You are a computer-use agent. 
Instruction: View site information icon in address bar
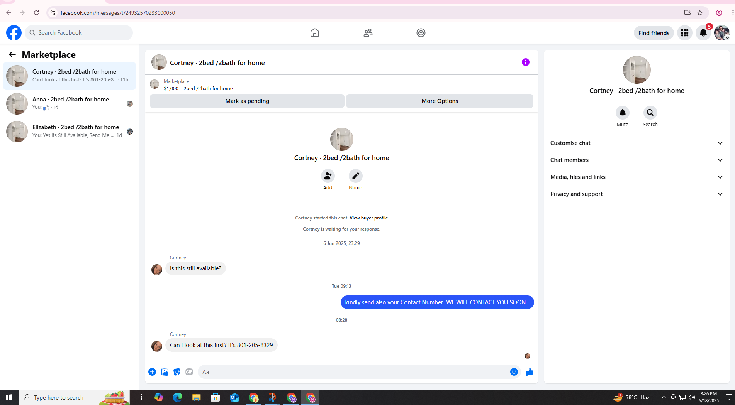[x=53, y=13]
